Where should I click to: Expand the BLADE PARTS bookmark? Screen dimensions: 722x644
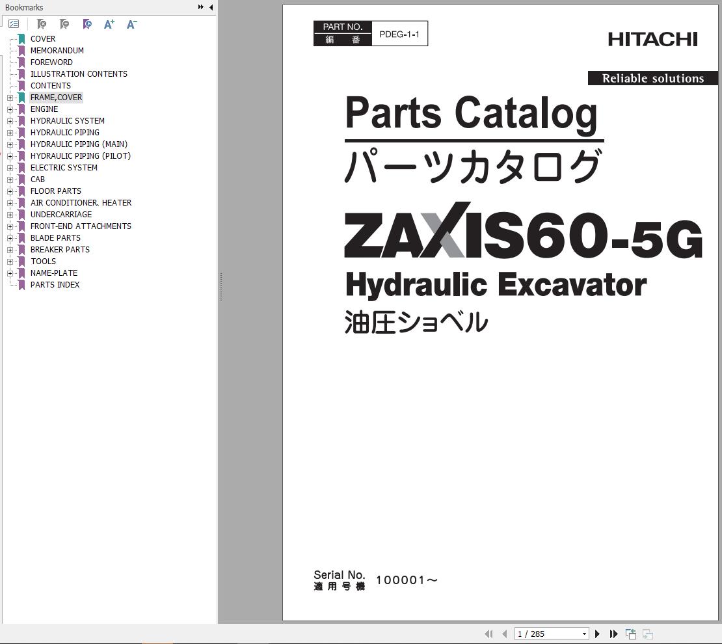10,238
